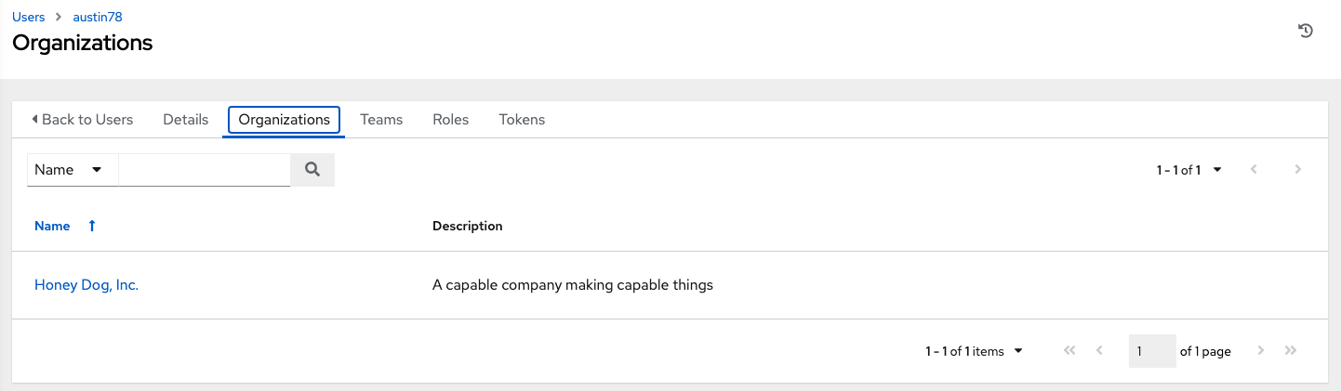Click bottom next page chevron
The width and height of the screenshot is (1341, 391).
click(1261, 351)
